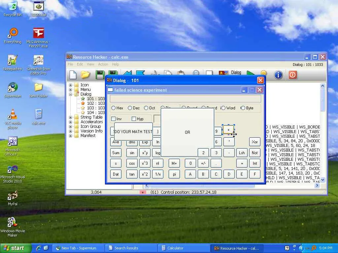Create a new blank script via toolbar
This screenshot has height=253, width=338.
click(73, 75)
